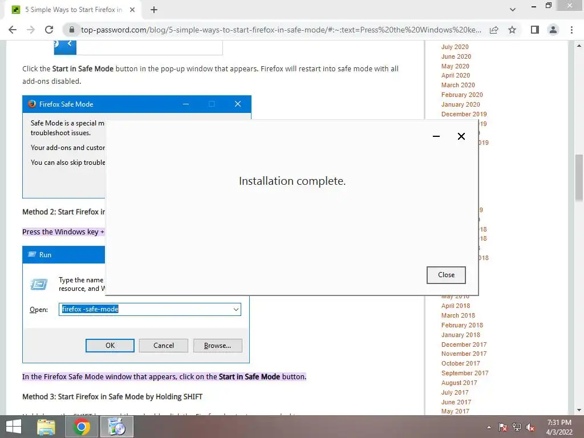Select the 5 Simple Ways to Start Firefox tab
The width and height of the screenshot is (584, 438).
pos(73,10)
